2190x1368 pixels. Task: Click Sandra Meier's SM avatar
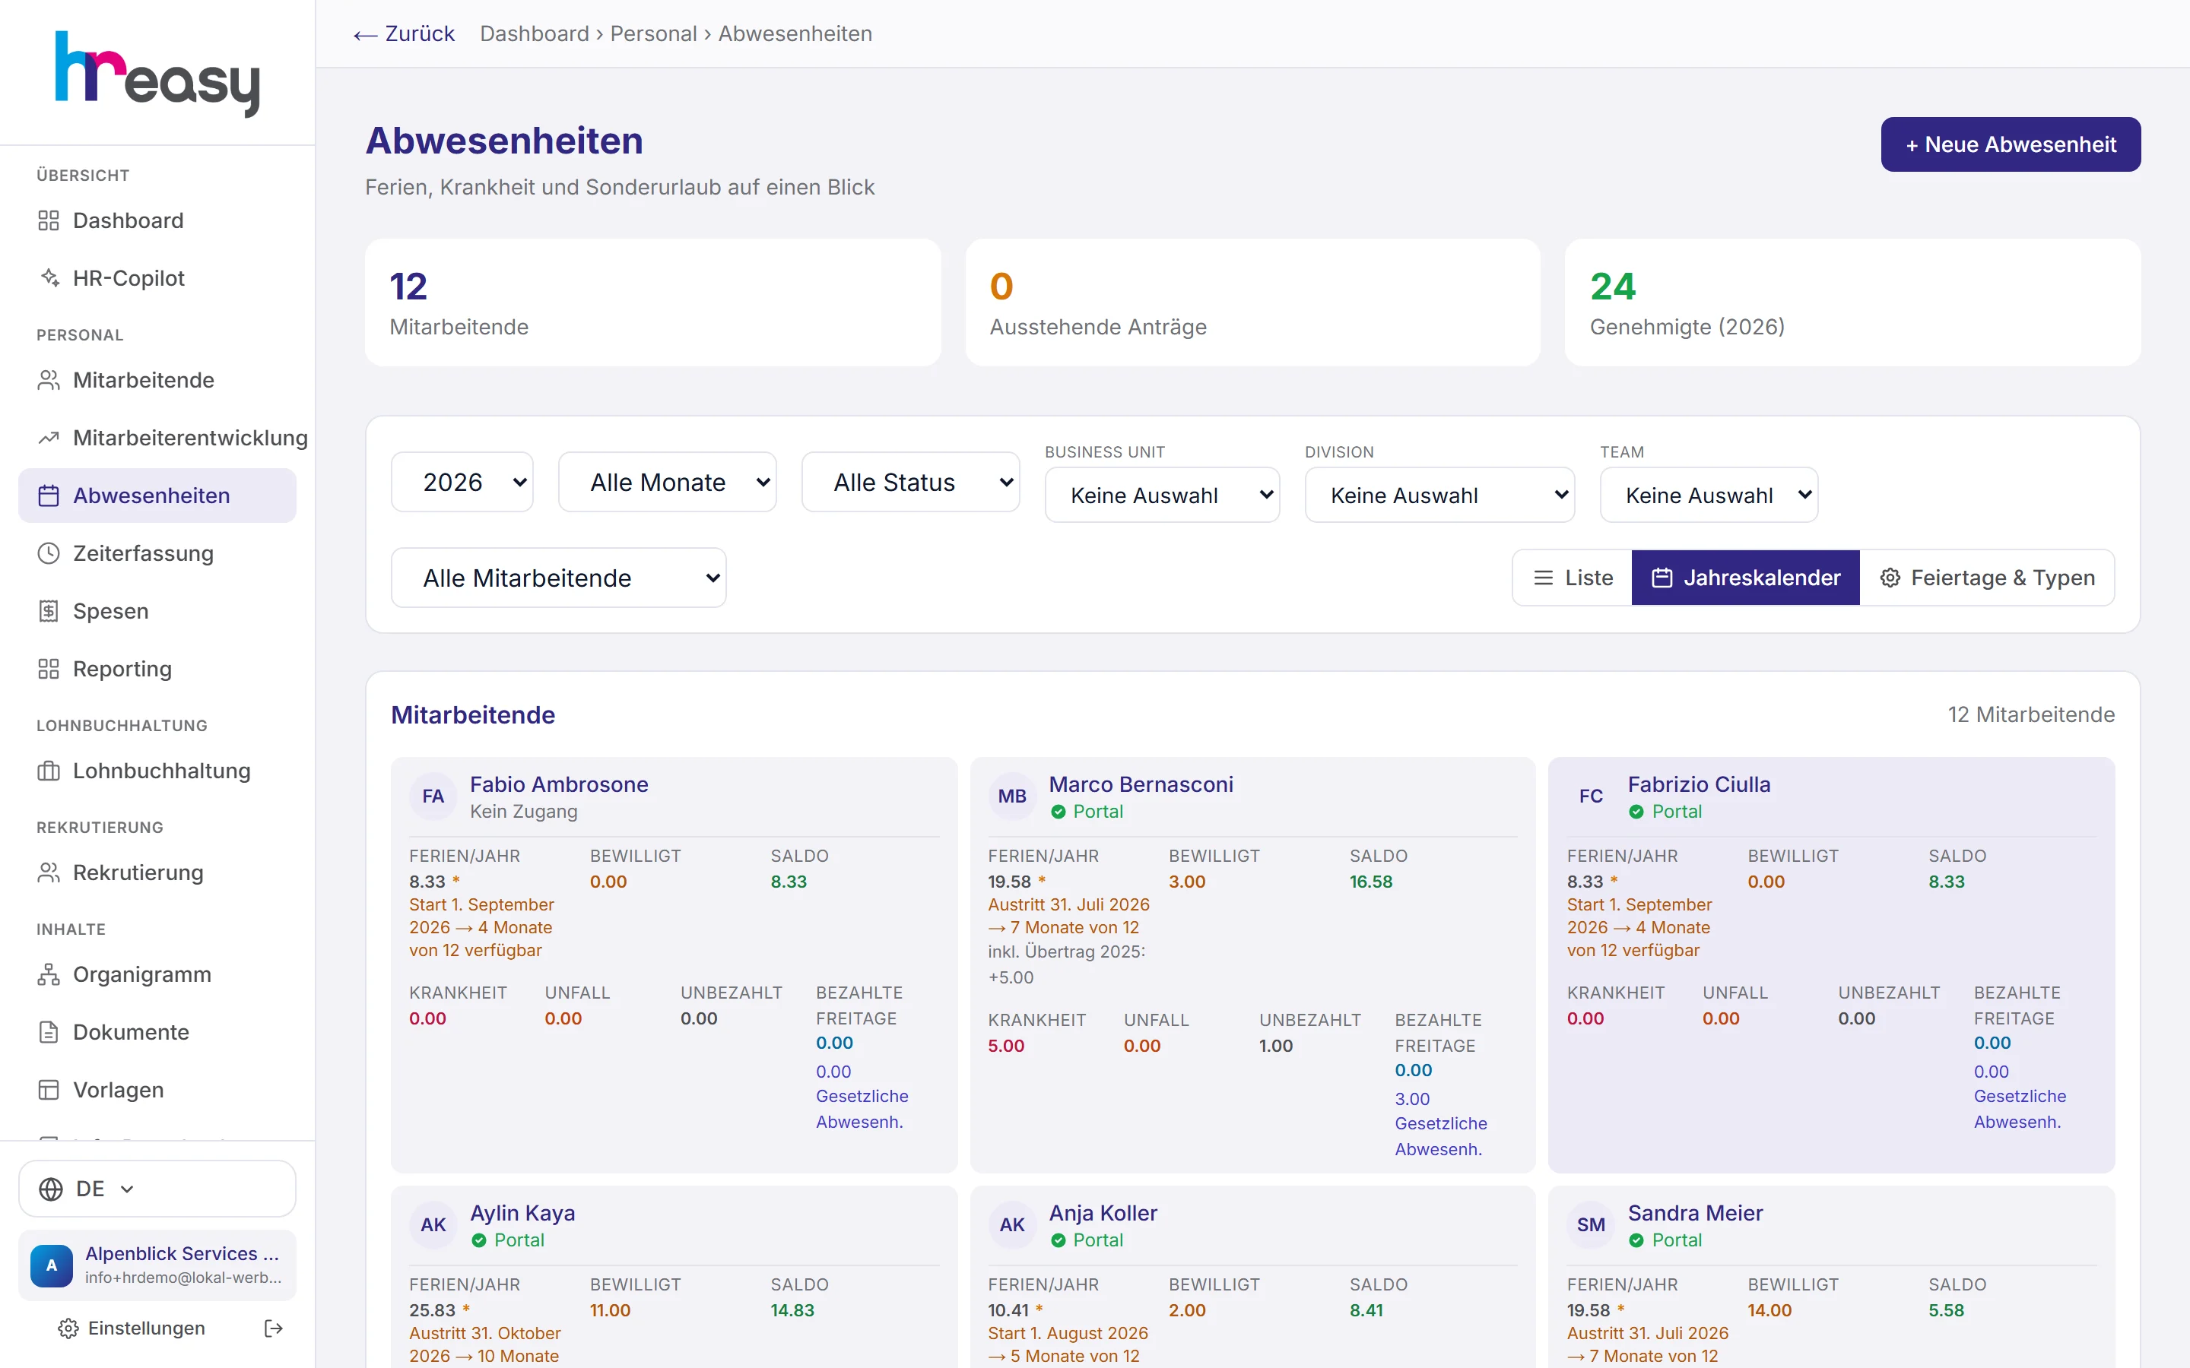[1591, 1225]
